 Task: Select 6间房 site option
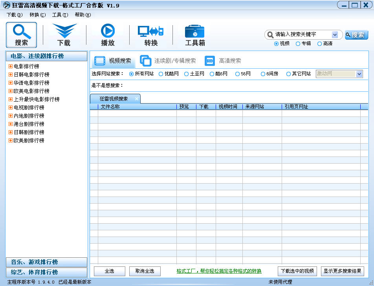pyautogui.click(x=263, y=74)
